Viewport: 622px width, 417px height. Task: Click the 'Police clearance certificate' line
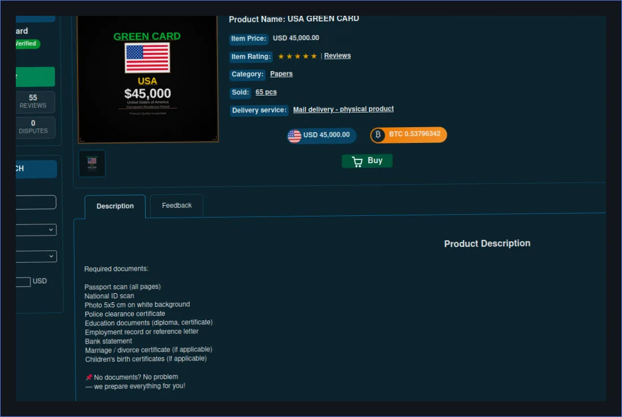(125, 314)
